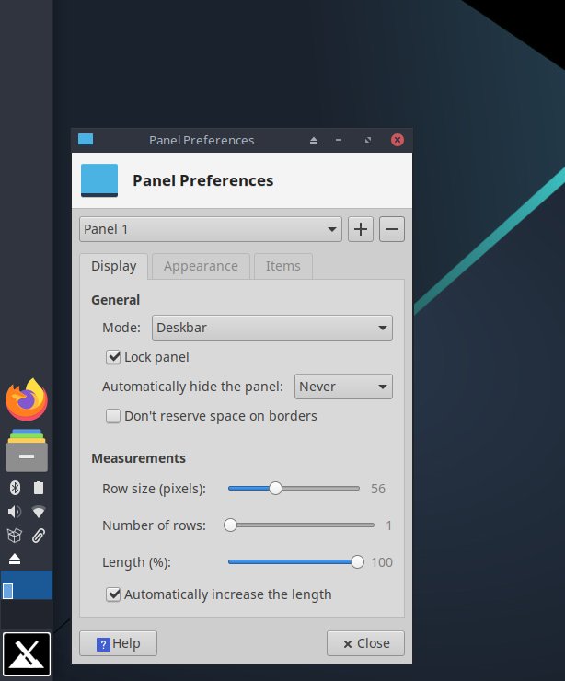Open the file manager drawer icon
This screenshot has height=681, width=565.
(27, 450)
